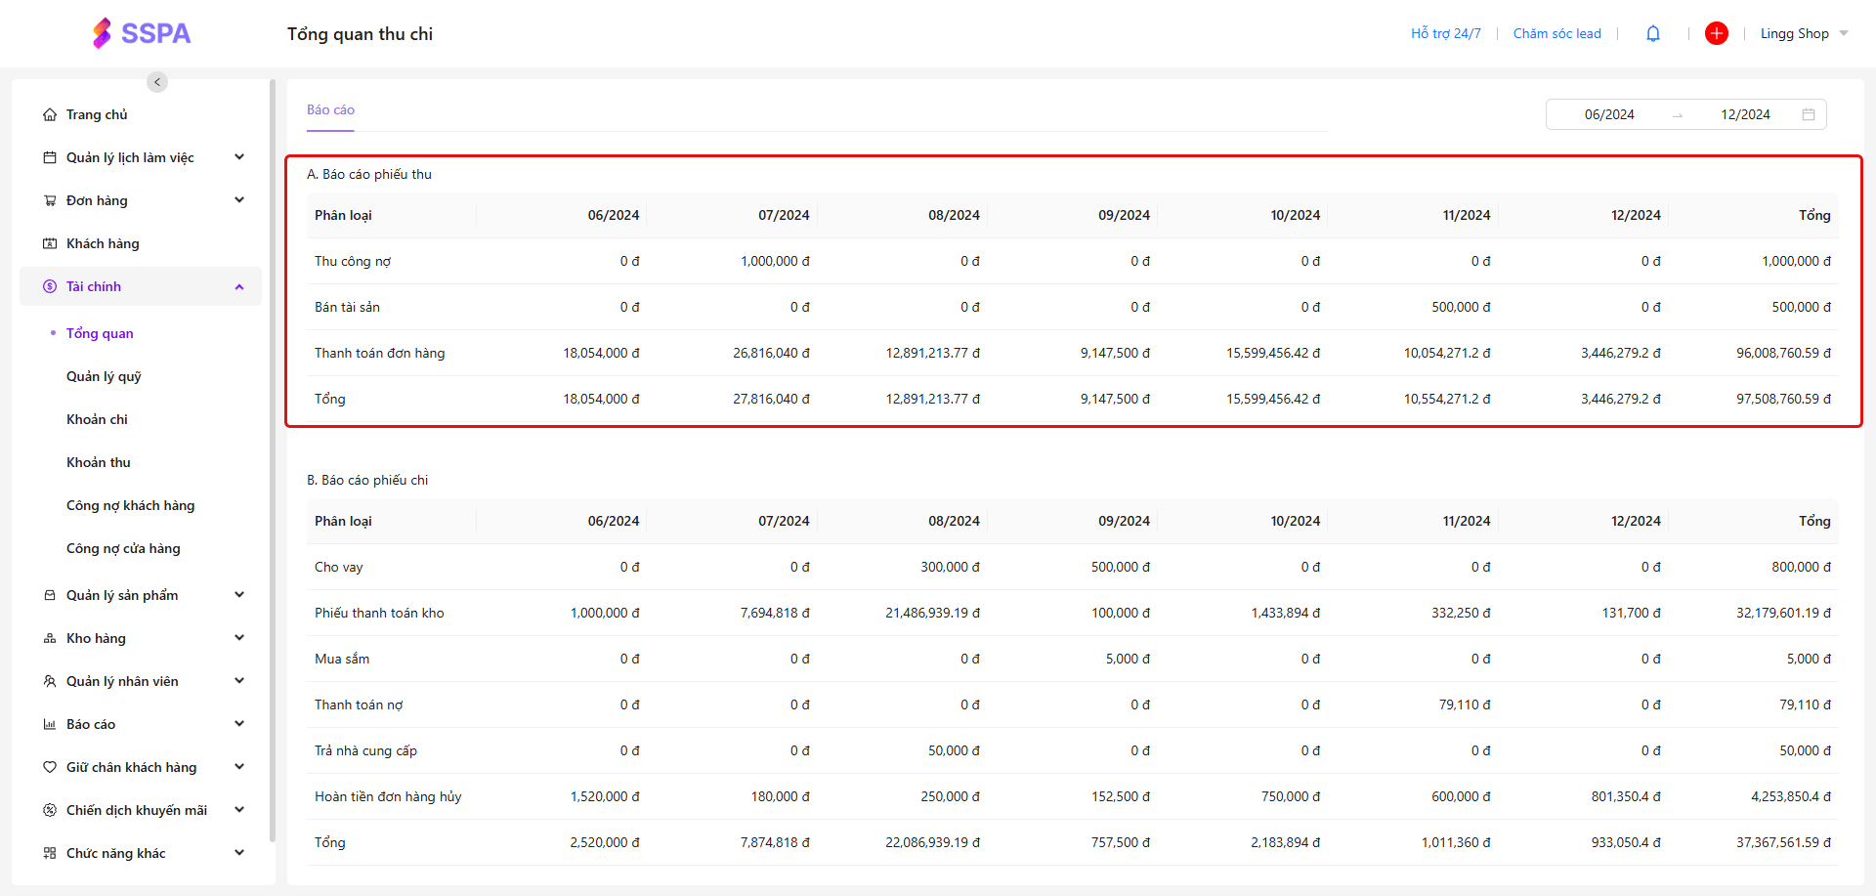1876x896 pixels.
Task: Click end month field 12/2024
Action: pyautogui.click(x=1745, y=114)
